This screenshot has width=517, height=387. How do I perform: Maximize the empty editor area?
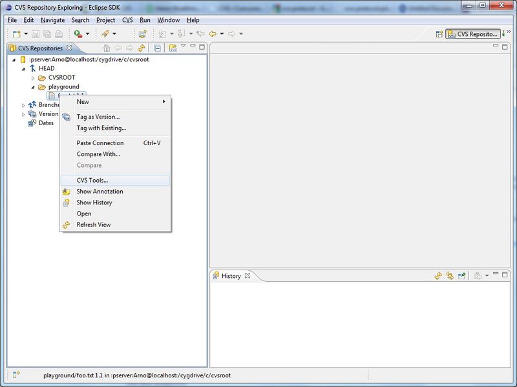tap(505, 46)
